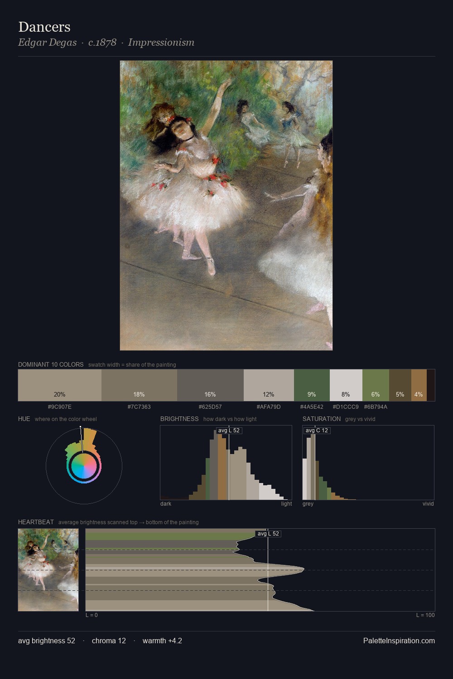The width and height of the screenshot is (453, 679).
Task: Click "warmth +4.2" in the footer
Action: 162,641
